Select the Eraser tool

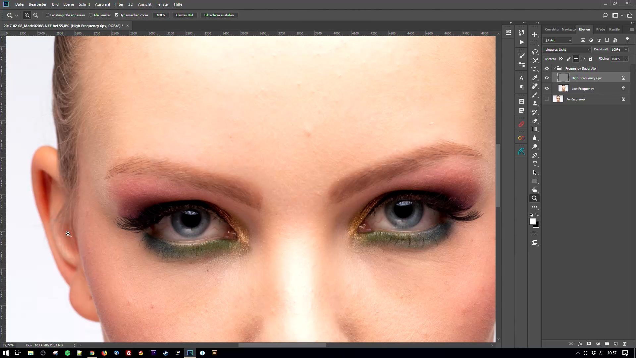click(535, 121)
